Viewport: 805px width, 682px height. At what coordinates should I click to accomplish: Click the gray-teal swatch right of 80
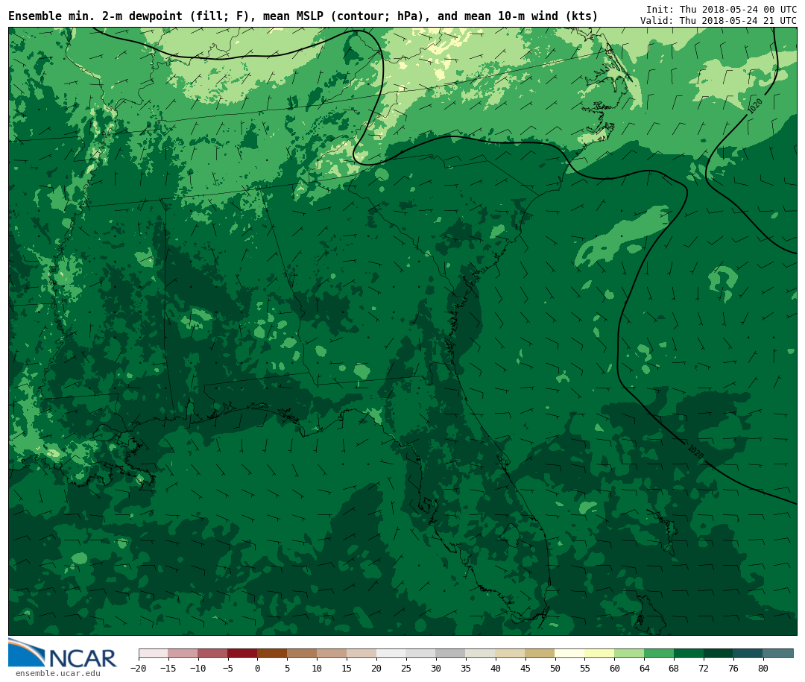pos(778,653)
